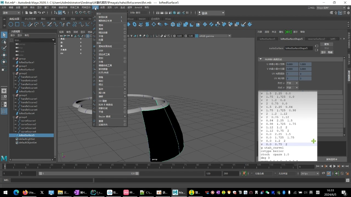Open the Windows Start menu

(5, 192)
